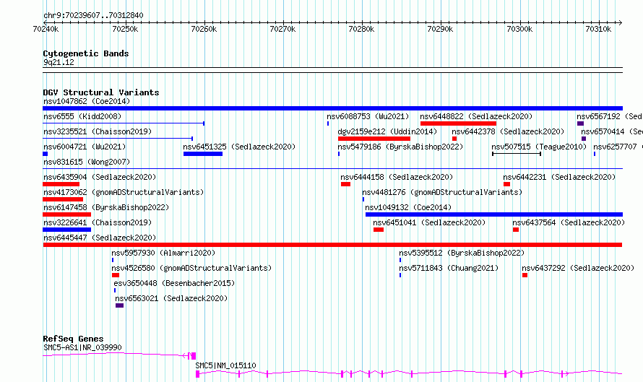Click nsv5395512 (ByrskaBishop2022) label
Image resolution: width=643 pixels, height=382 pixels.
462,253
